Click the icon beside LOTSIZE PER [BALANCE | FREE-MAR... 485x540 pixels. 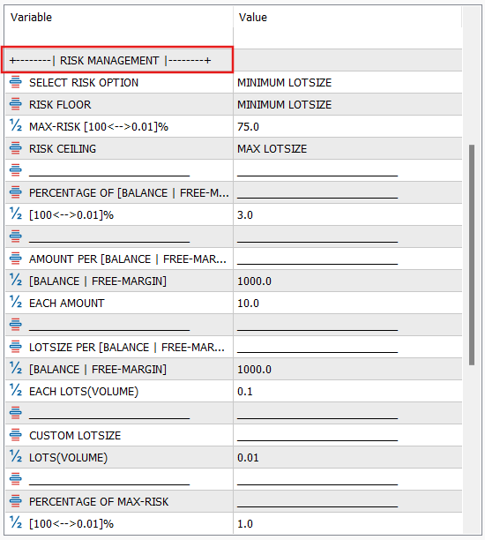16,347
